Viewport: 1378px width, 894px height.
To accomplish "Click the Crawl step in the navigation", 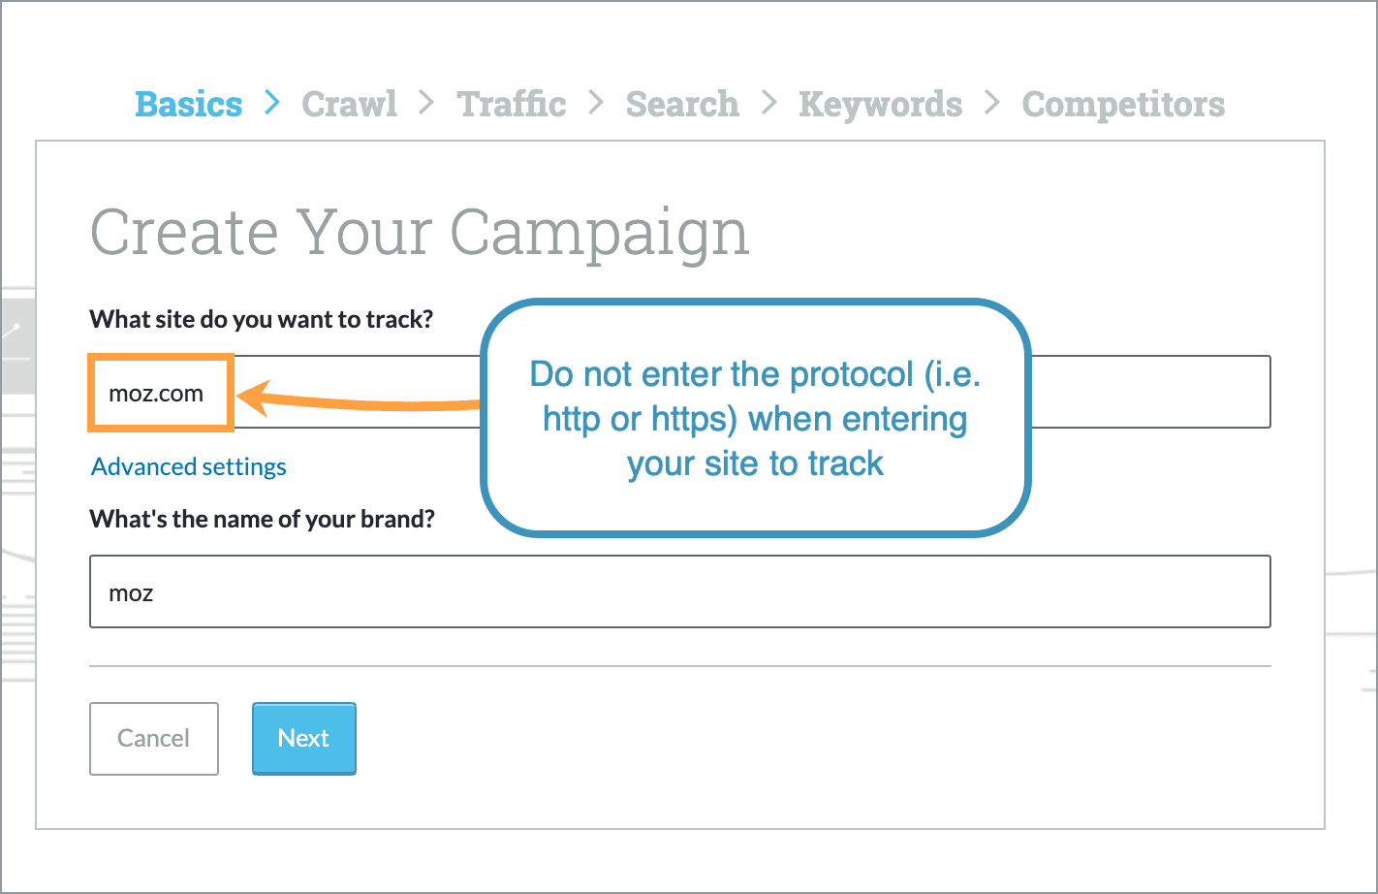I will [x=349, y=104].
